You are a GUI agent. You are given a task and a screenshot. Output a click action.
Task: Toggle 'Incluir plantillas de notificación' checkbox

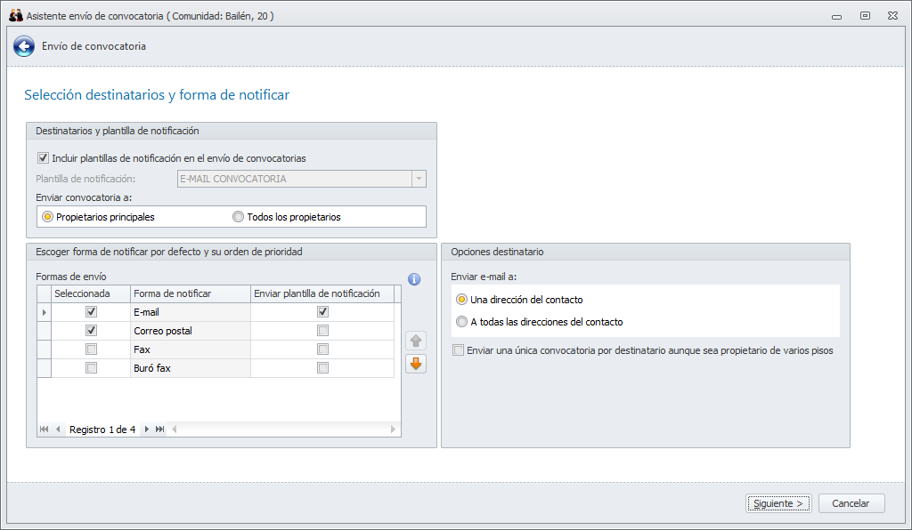pyautogui.click(x=43, y=158)
